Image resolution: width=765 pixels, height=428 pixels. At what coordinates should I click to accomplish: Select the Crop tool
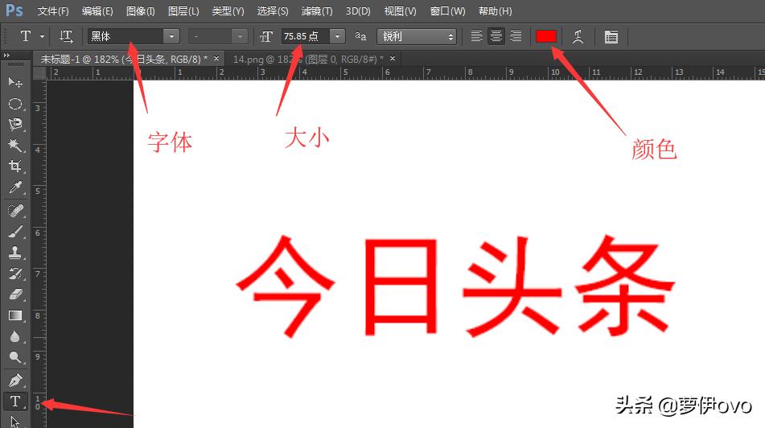15,166
